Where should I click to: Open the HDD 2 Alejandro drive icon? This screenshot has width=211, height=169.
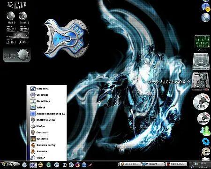(200, 81)
